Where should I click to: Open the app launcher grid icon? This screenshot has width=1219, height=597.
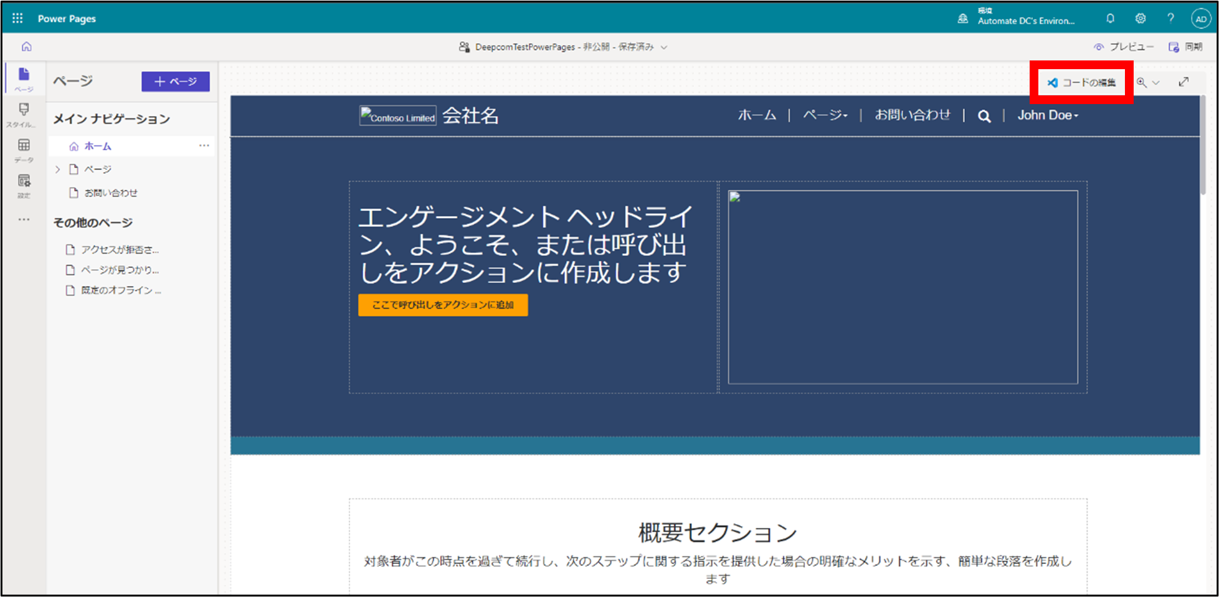click(x=17, y=17)
